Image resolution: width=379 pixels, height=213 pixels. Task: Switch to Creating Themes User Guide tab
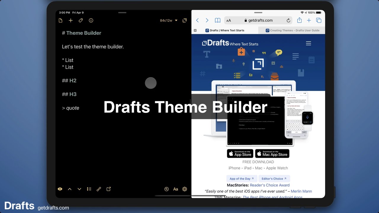[292, 30]
